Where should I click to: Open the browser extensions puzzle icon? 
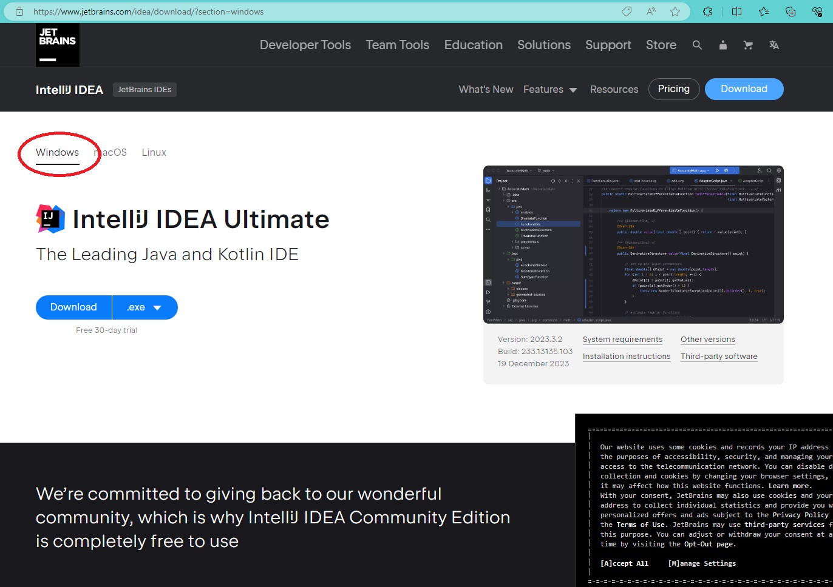pyautogui.click(x=707, y=12)
